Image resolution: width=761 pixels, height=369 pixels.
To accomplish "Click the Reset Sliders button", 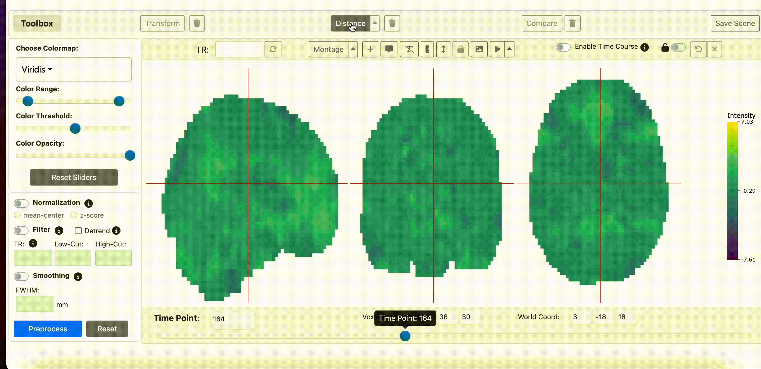I will (x=74, y=177).
